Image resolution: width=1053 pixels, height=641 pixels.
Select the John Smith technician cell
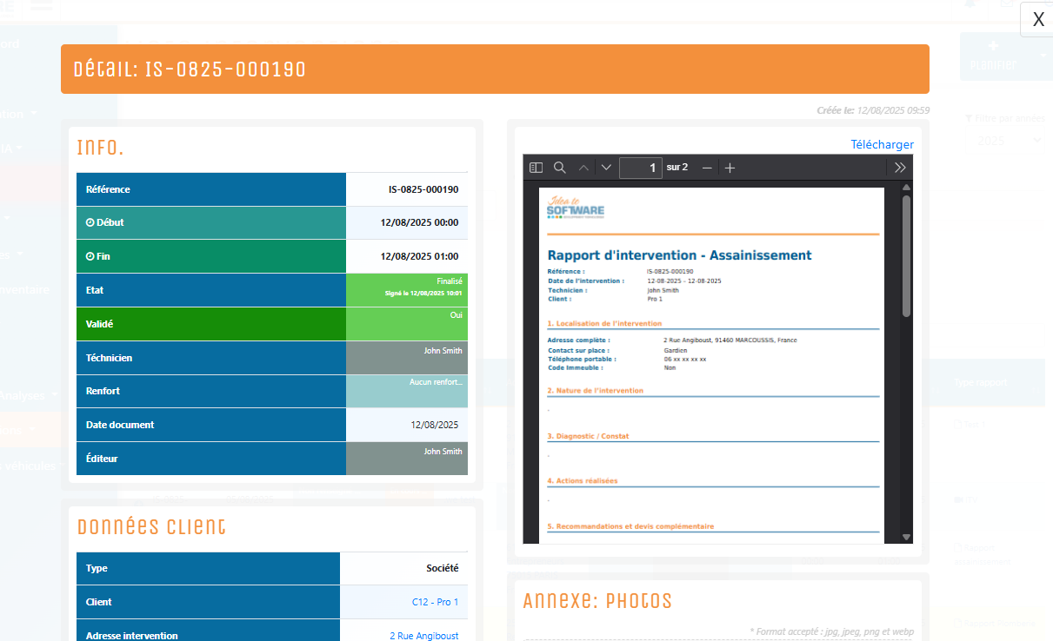click(x=407, y=358)
